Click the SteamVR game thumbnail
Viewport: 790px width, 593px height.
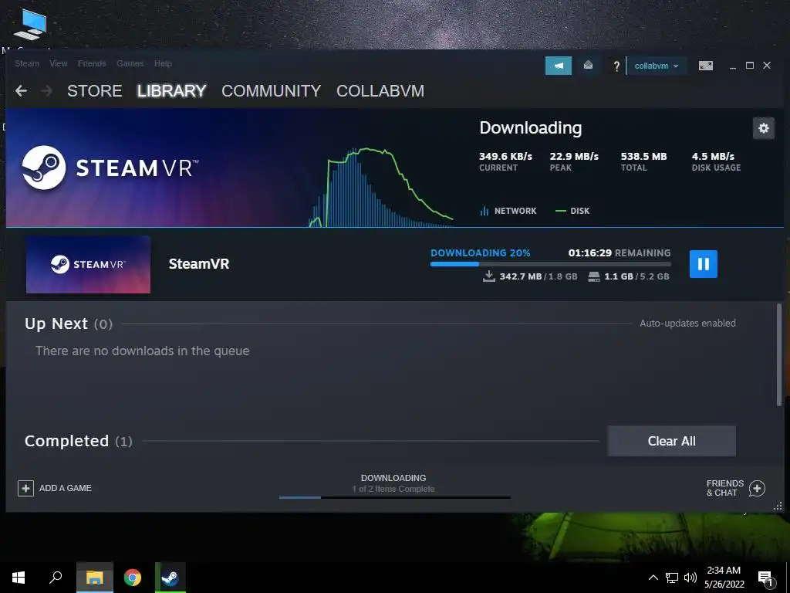coord(88,265)
